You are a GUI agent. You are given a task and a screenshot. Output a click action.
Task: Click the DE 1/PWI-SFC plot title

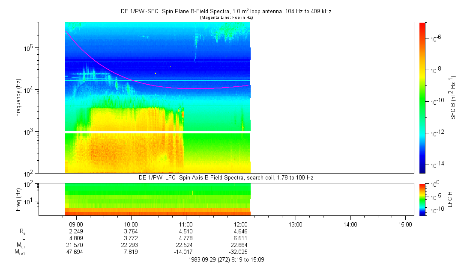[226, 12]
